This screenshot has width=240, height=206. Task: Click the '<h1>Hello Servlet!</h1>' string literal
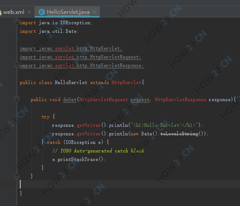pos(164,125)
